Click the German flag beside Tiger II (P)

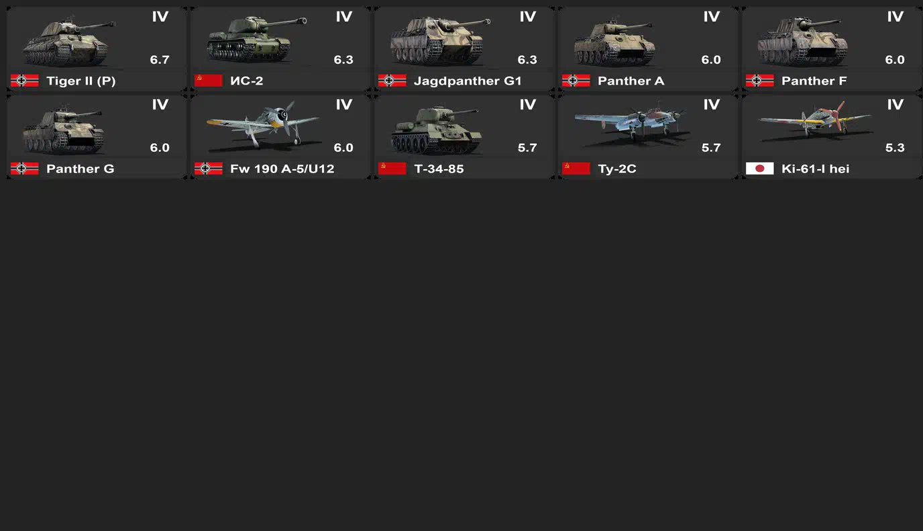tap(25, 81)
